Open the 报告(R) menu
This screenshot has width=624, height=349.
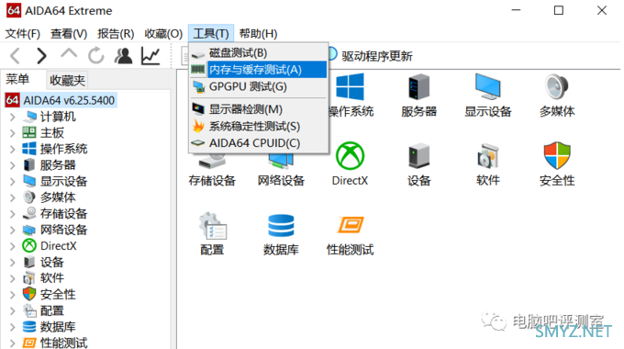coord(116,34)
